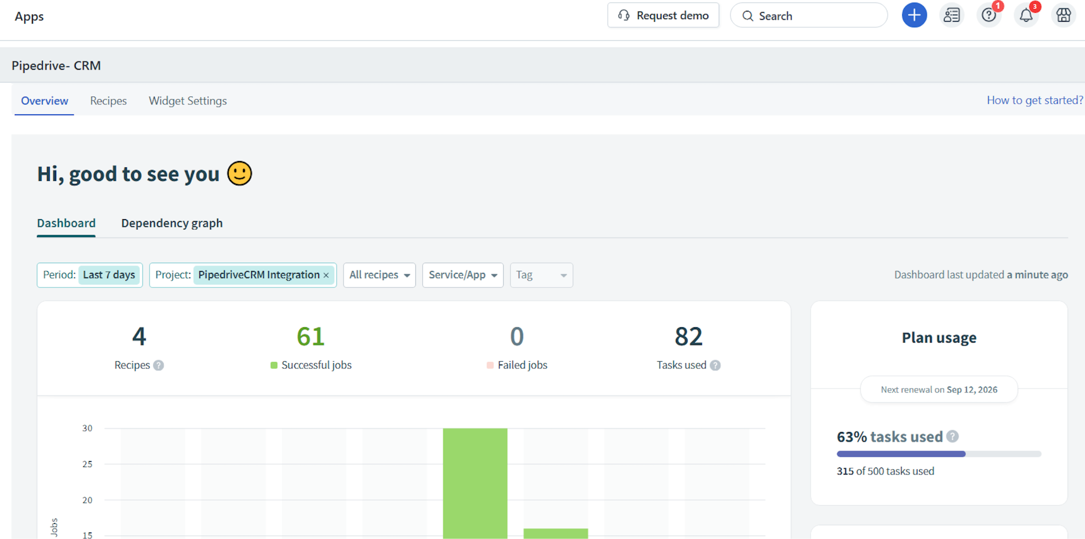Click the help icon beside Tasks used

[715, 365]
